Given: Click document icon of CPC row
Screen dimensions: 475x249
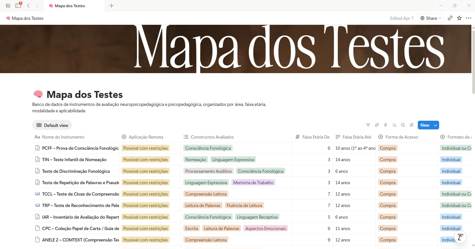Looking at the screenshot, I should point(38,228).
